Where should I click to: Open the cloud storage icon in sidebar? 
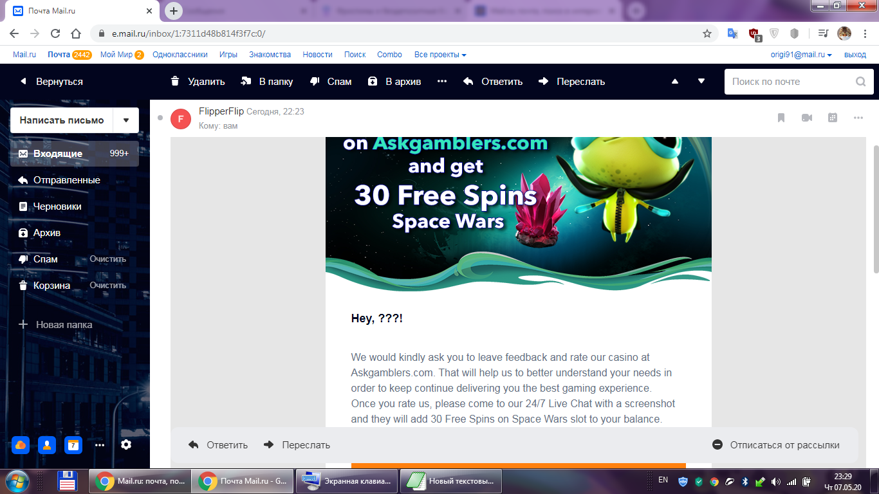(x=21, y=444)
